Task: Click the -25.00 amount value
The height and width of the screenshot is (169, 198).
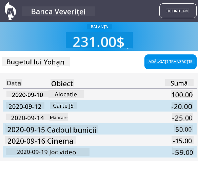Action: [x=182, y=118]
